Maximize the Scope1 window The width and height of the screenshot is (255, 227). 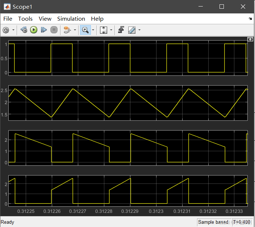coord(222,7)
